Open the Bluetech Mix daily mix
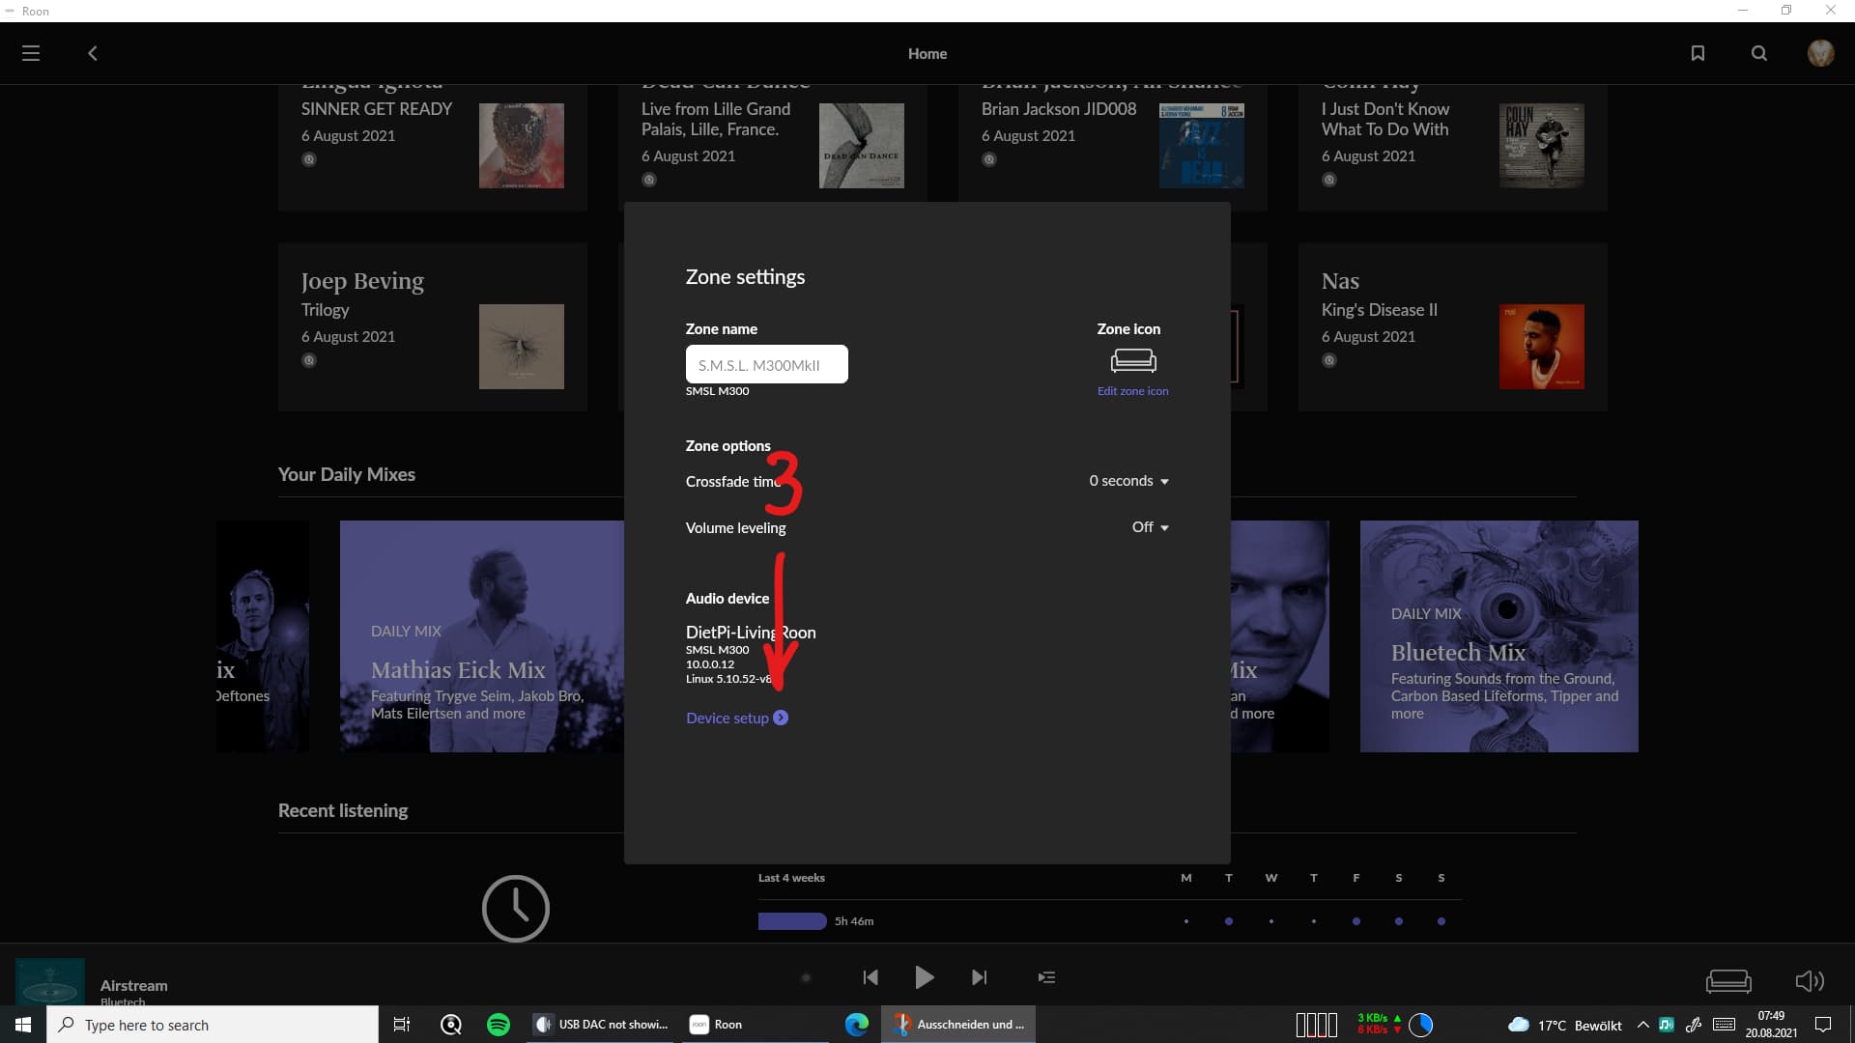Image resolution: width=1855 pixels, height=1043 pixels. coord(1499,636)
